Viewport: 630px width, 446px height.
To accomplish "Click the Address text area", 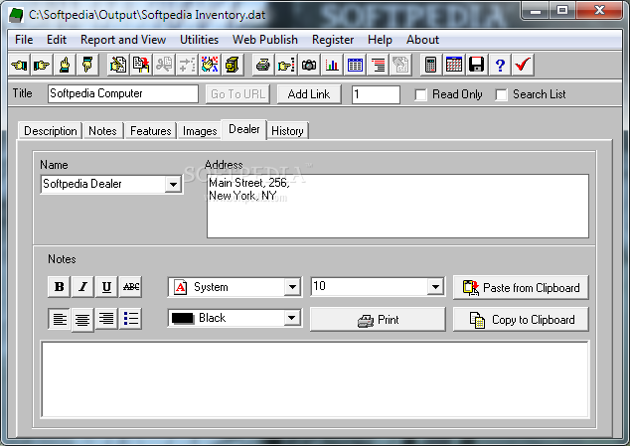I will [397, 207].
